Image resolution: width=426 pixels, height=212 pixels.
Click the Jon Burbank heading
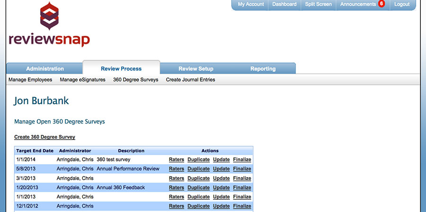pyautogui.click(x=41, y=101)
